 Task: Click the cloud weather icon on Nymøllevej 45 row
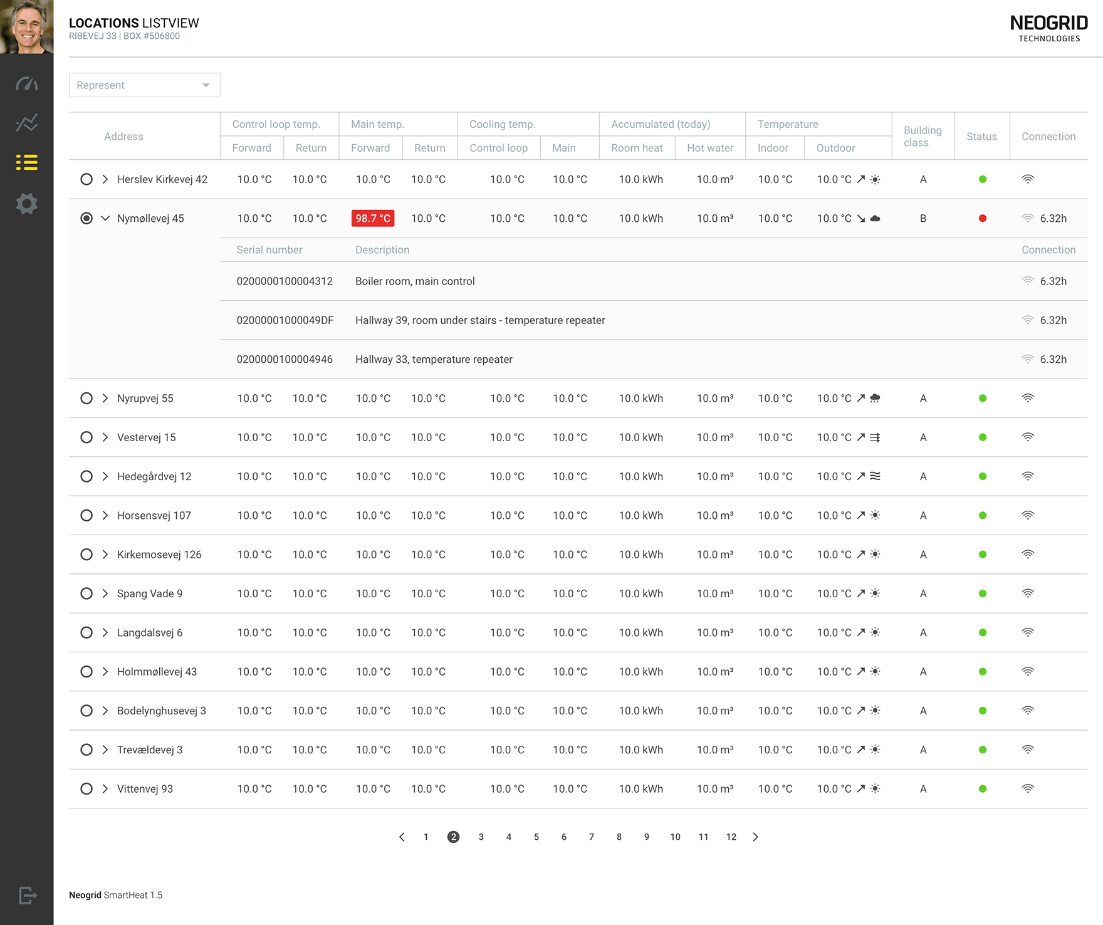tap(876, 218)
